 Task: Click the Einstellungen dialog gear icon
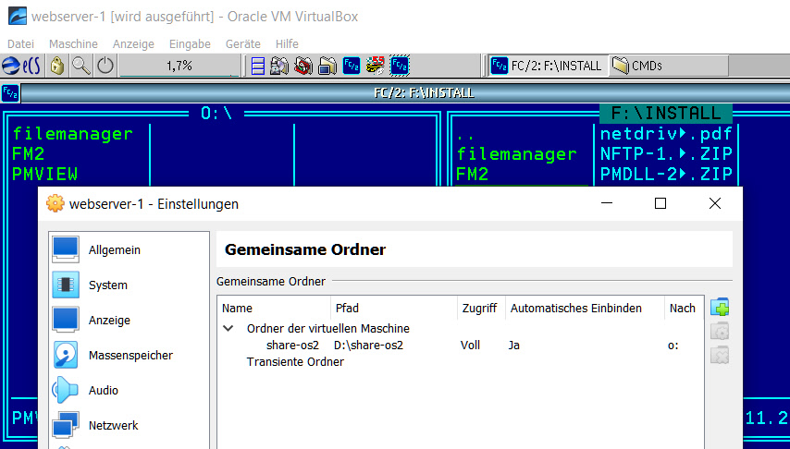pos(55,204)
